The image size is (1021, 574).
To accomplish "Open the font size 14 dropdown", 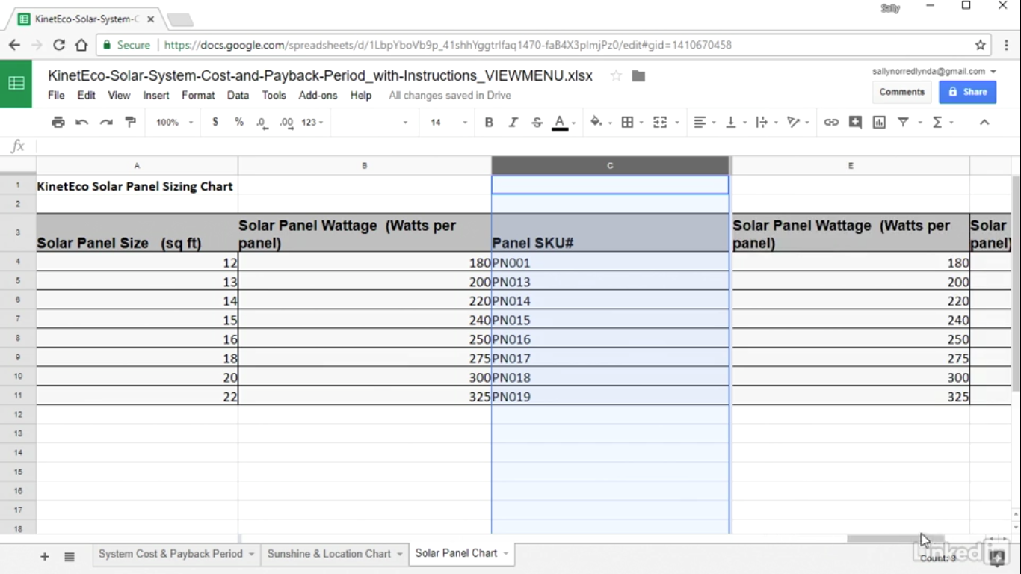I will [448, 122].
